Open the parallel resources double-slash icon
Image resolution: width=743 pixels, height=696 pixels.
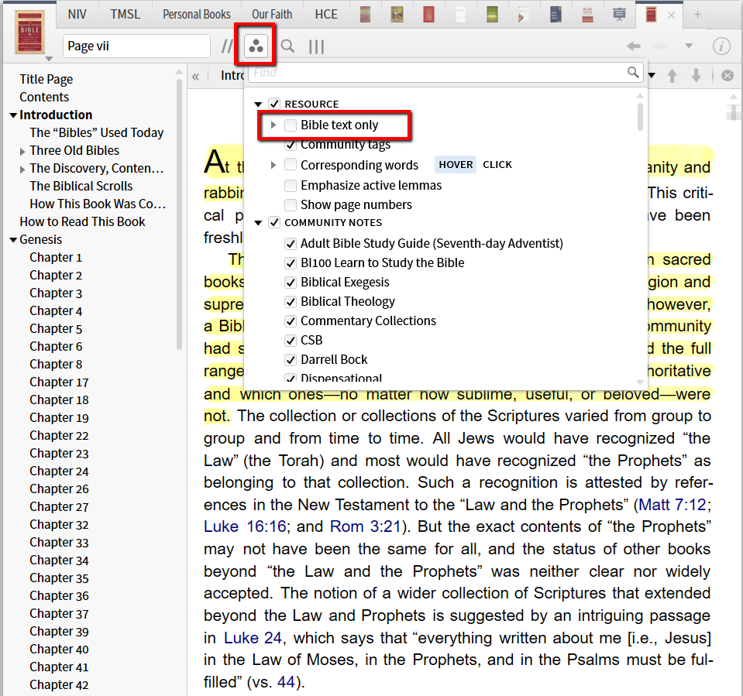(x=226, y=46)
